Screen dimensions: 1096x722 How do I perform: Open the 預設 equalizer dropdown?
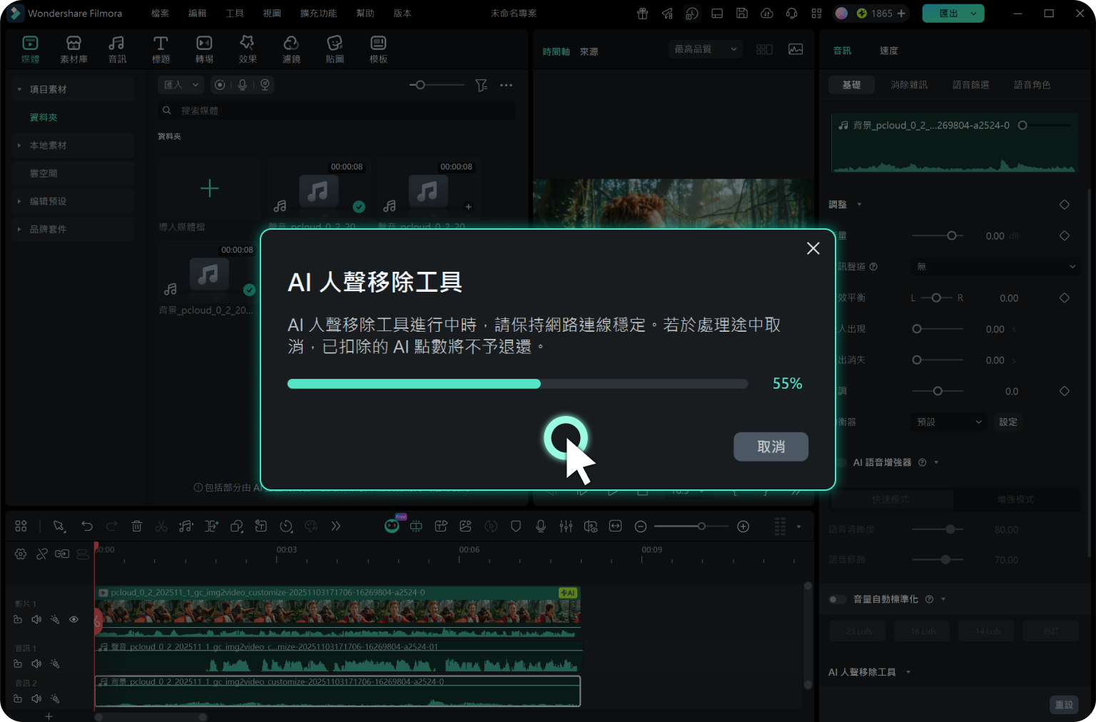coord(949,422)
